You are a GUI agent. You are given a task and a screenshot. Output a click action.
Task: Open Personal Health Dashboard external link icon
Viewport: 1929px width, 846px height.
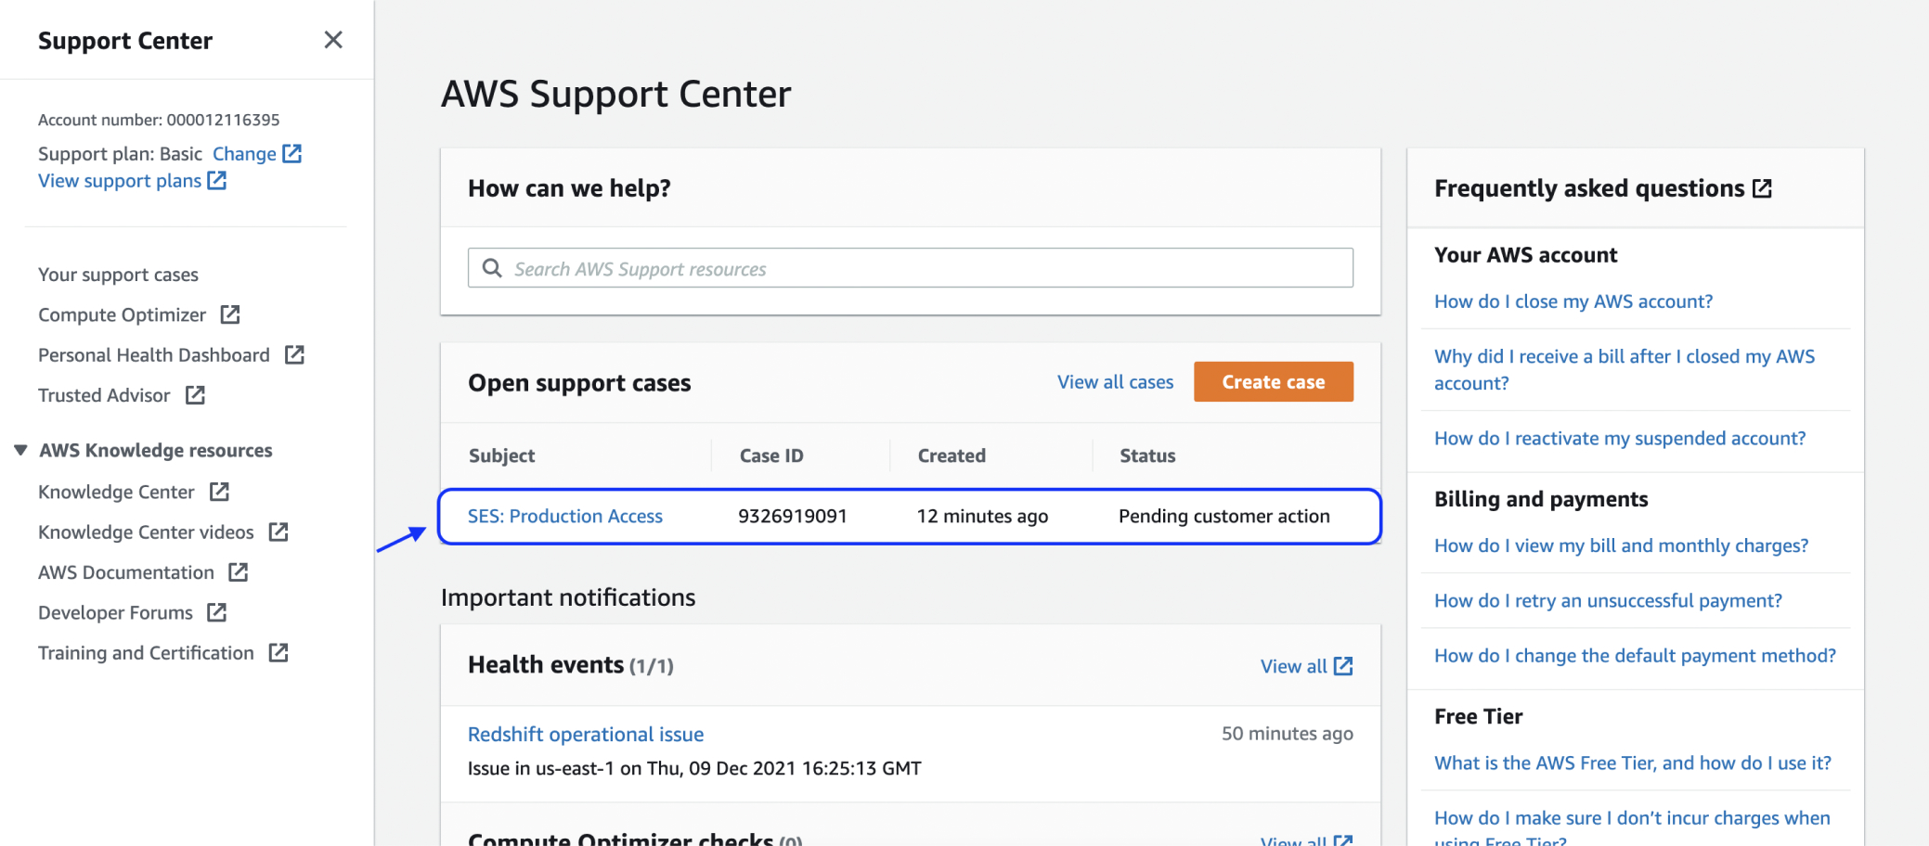(293, 354)
